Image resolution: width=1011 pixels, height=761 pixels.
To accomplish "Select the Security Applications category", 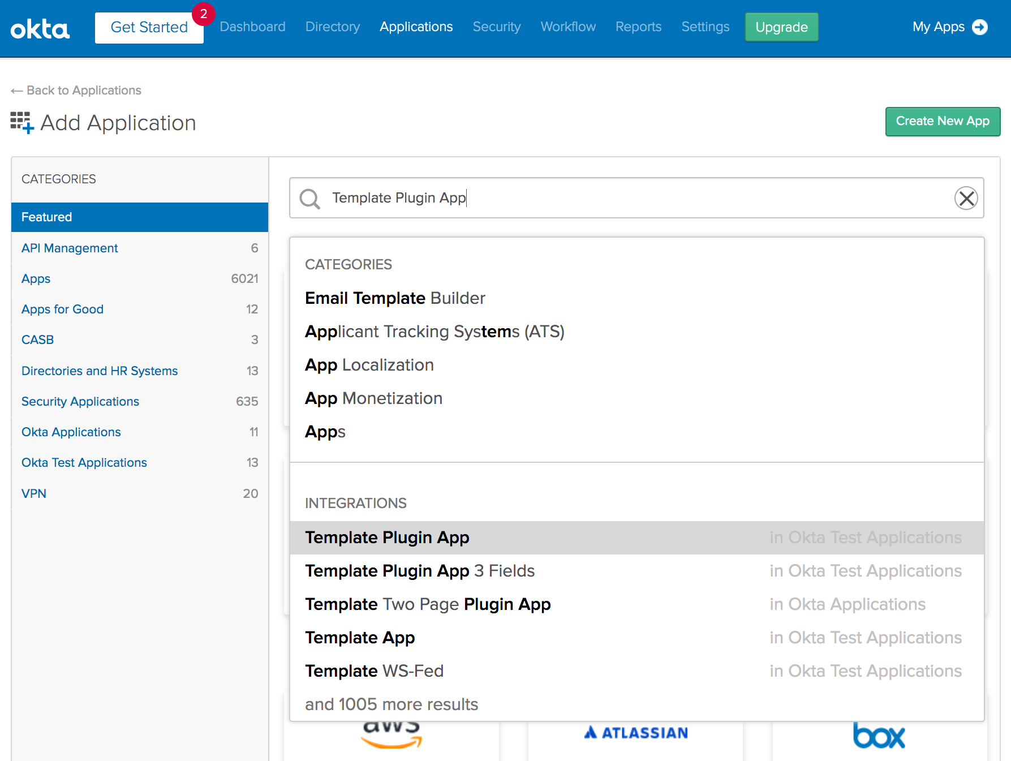I will coord(140,401).
